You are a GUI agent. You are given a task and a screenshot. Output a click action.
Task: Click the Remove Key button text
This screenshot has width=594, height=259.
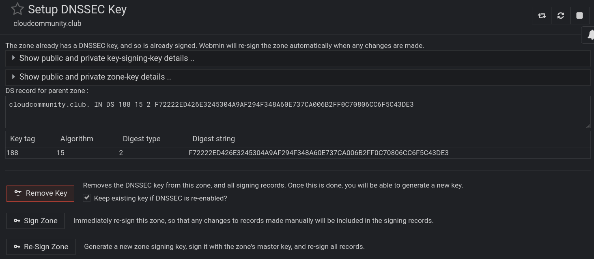[46, 193]
